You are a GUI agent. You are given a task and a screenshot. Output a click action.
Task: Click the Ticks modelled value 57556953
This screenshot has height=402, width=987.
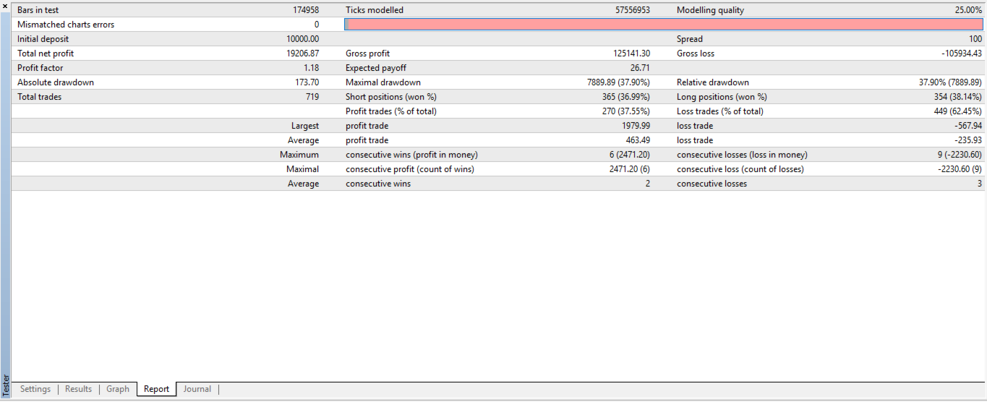coord(633,10)
